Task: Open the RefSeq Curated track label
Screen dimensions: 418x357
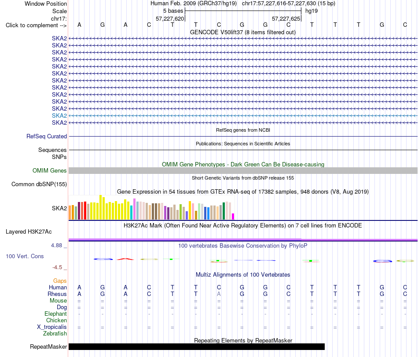Action: [x=46, y=137]
